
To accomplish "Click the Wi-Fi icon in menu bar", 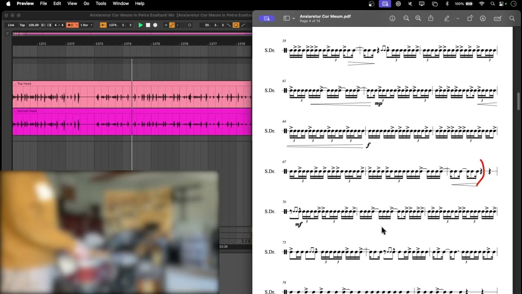I will click(482, 4).
